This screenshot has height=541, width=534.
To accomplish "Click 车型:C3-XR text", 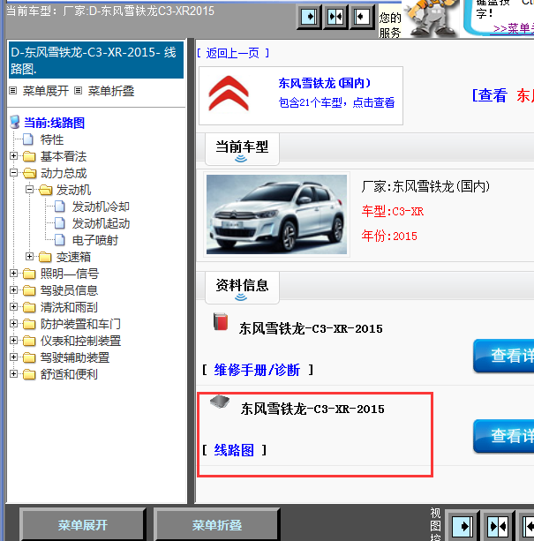I will [x=393, y=211].
